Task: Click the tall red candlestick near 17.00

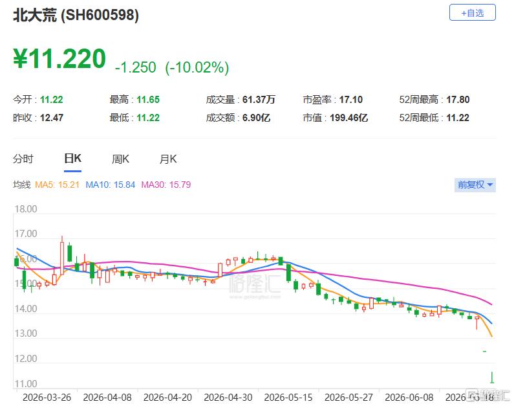Action: pyautogui.click(x=62, y=256)
